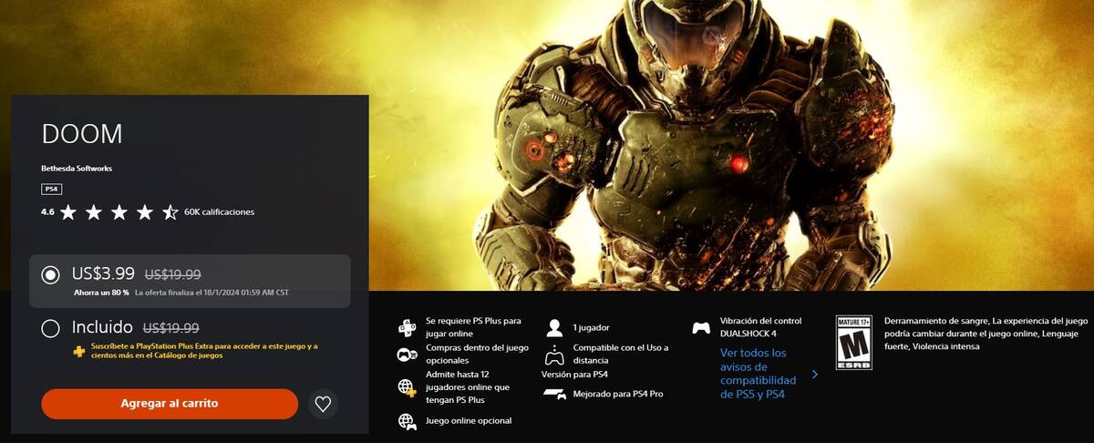
Task: Click the Mejorado para PS4 Pro label
Action: point(616,394)
